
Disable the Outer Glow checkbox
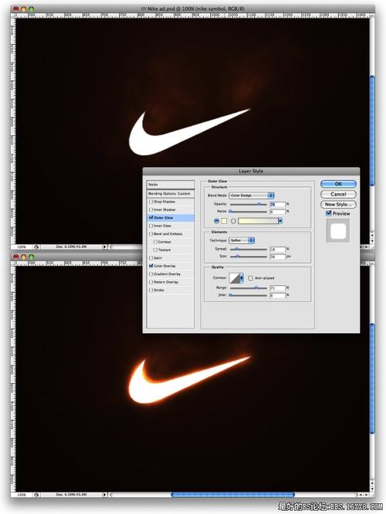point(151,218)
